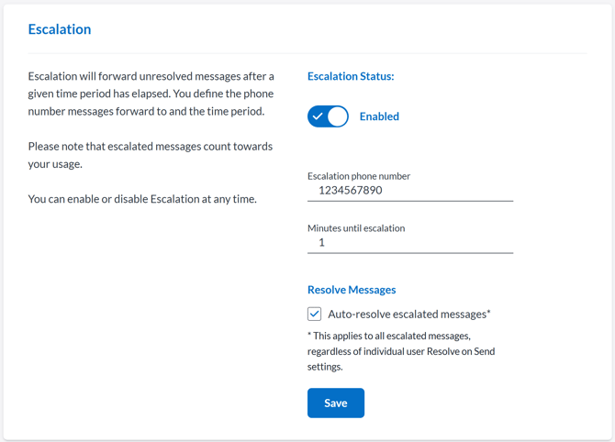The height and width of the screenshot is (442, 615).
Task: Click the footnote about Resolve on Send settings
Action: pyautogui.click(x=400, y=351)
